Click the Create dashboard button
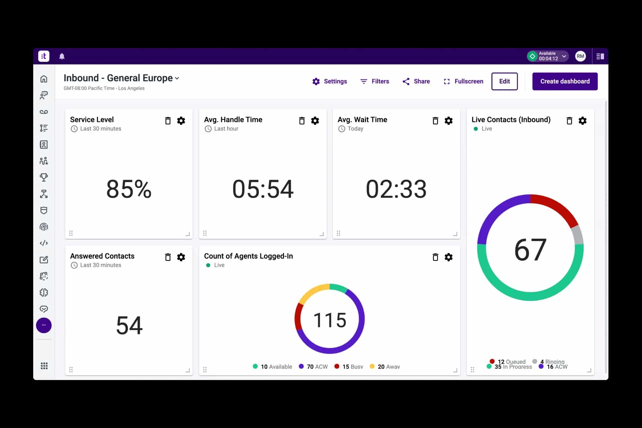 [565, 82]
